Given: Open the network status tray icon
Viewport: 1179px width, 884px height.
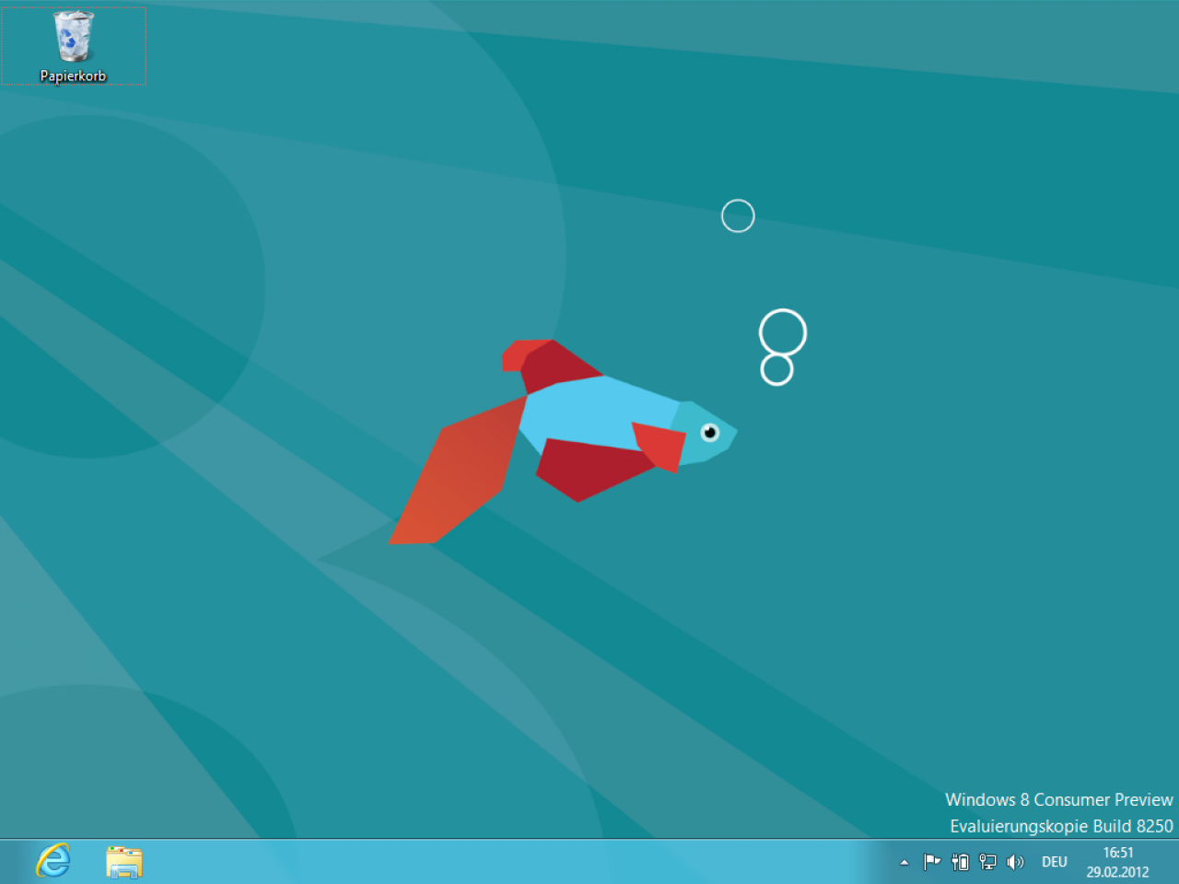Looking at the screenshot, I should pos(987,862).
